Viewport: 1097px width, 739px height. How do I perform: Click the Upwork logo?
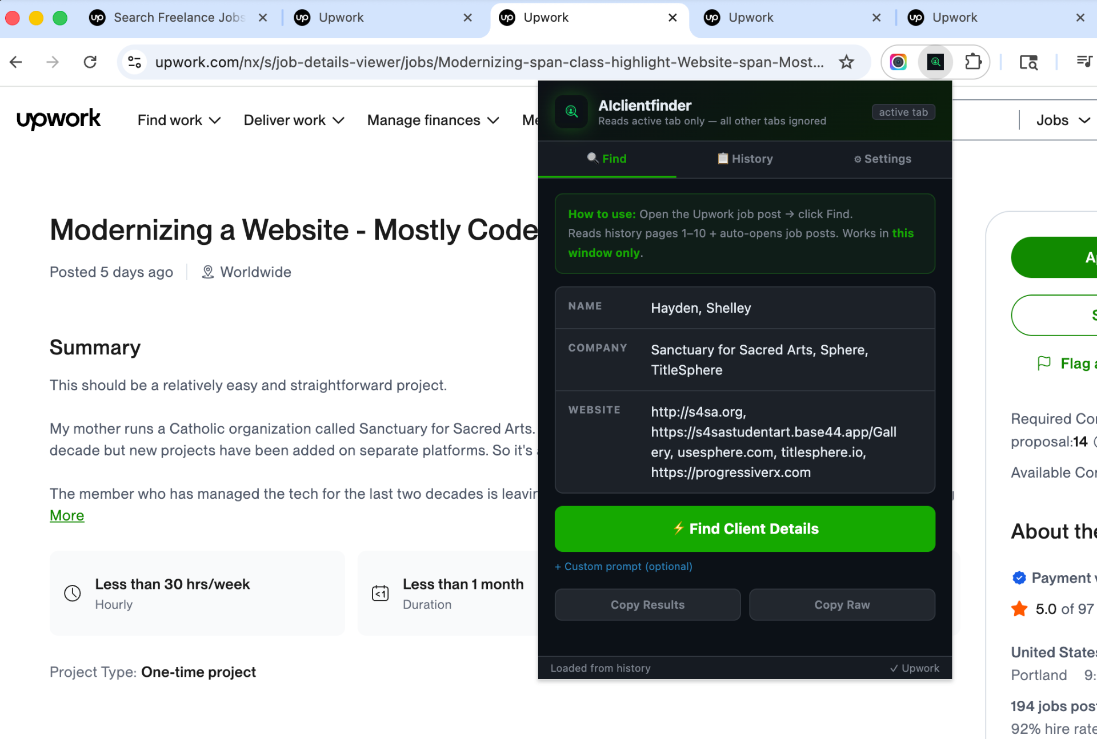click(58, 119)
